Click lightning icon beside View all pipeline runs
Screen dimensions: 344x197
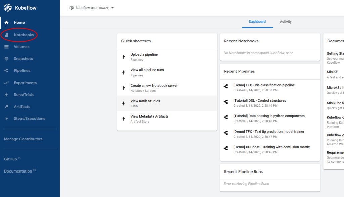[x=124, y=72]
